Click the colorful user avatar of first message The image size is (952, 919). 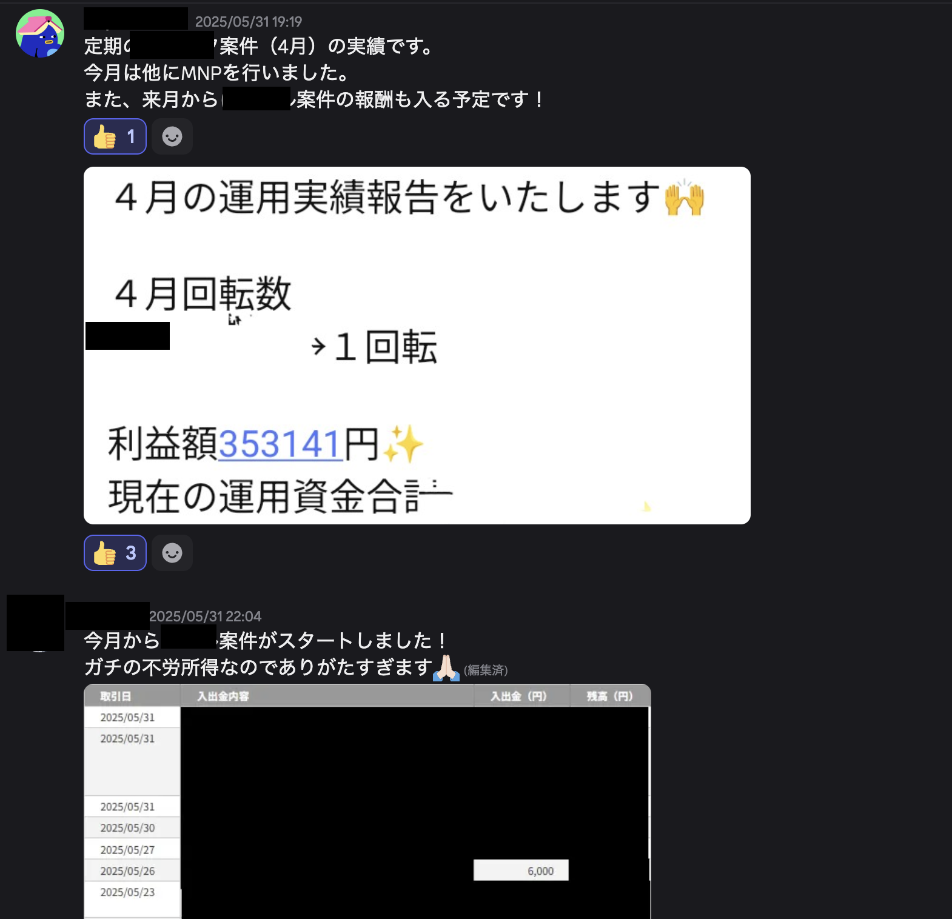tap(40, 33)
